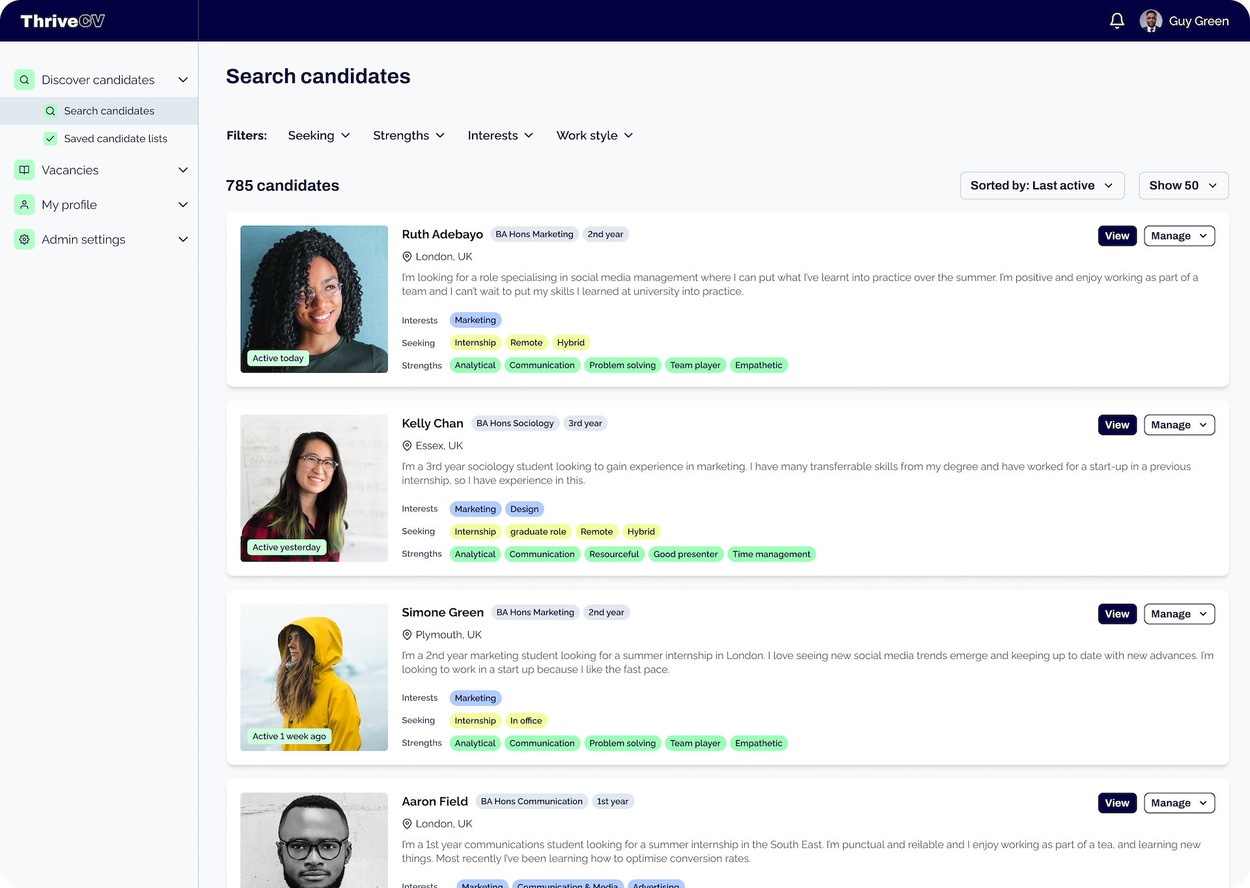Click the Design interest tag

point(524,509)
